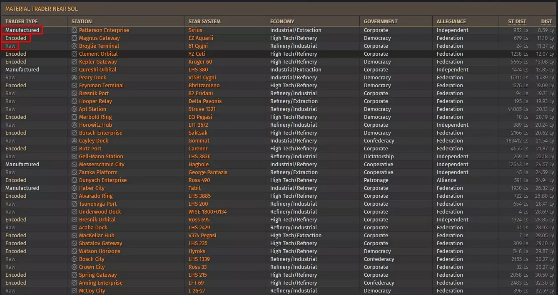
Task: Click the Dictatorship government cell
Action: click(379, 157)
